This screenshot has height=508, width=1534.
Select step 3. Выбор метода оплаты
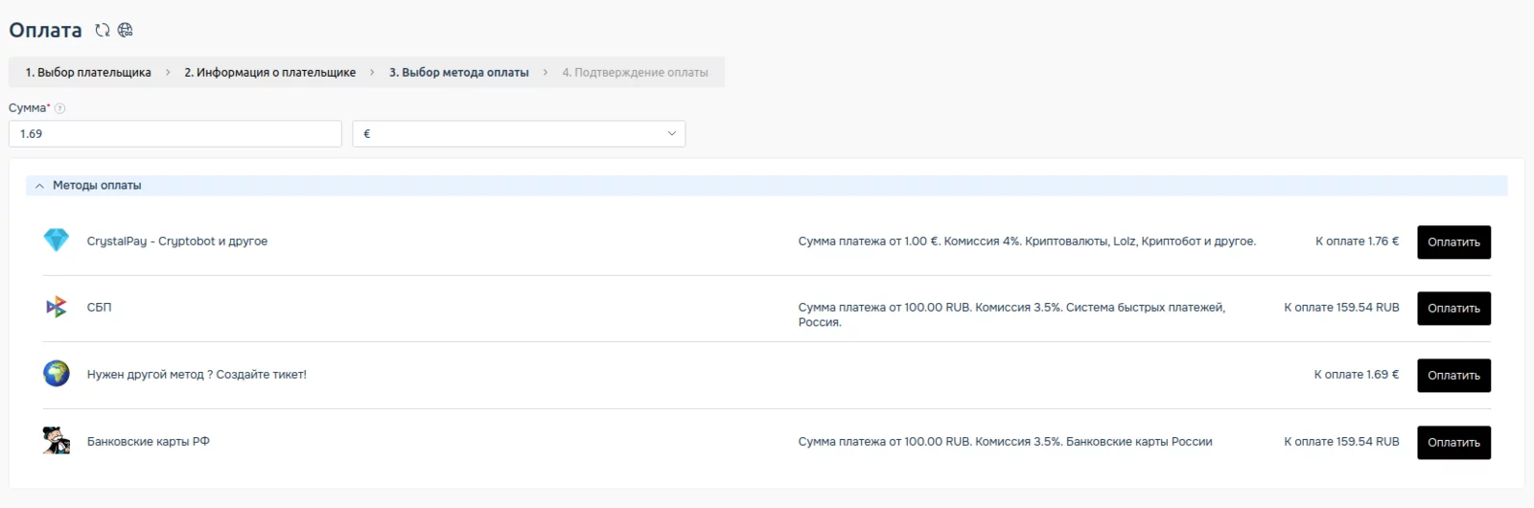(x=458, y=73)
